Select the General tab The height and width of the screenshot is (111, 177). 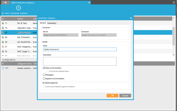tap(42, 23)
